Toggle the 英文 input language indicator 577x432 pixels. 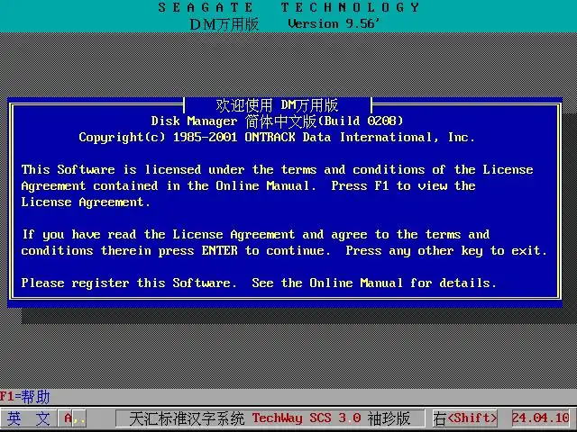pos(28,418)
